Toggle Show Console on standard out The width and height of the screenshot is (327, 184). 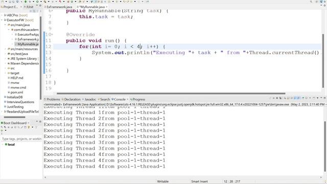pyautogui.click(x=295, y=98)
